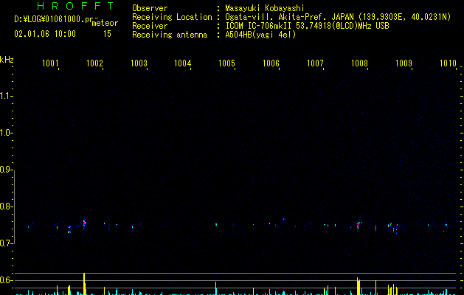The height and width of the screenshot is (295, 464).
Task: Click the Ogata-vill. Akita-Pref. JAPAN location text
Action: (x=338, y=17)
